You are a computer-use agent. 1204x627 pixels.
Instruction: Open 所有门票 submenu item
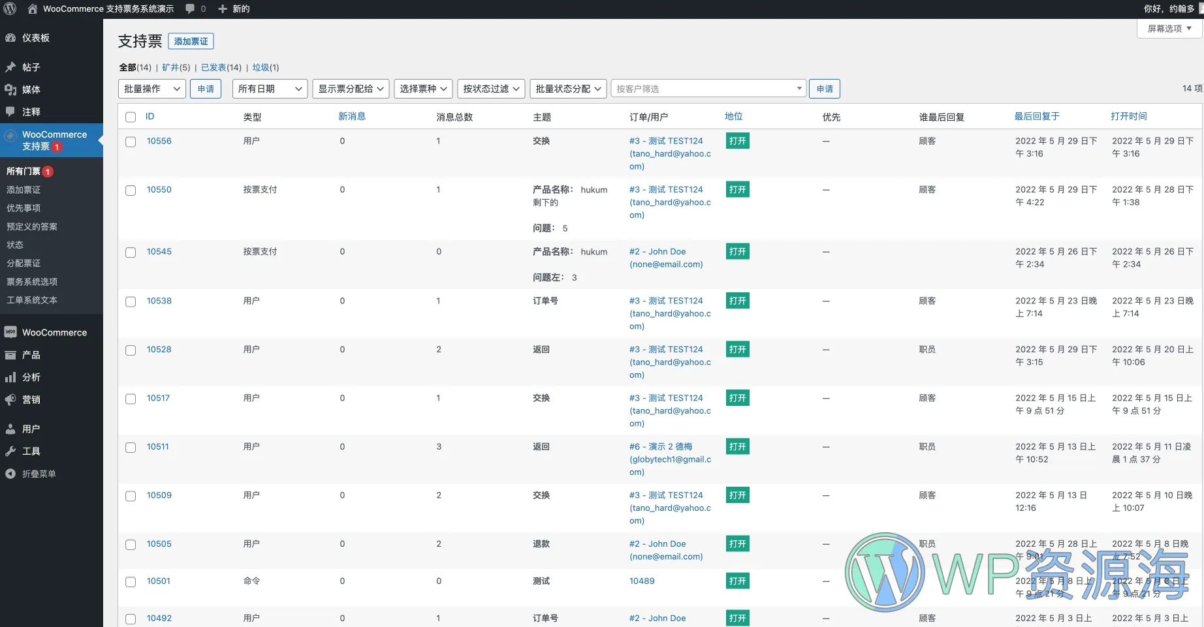[x=24, y=172]
